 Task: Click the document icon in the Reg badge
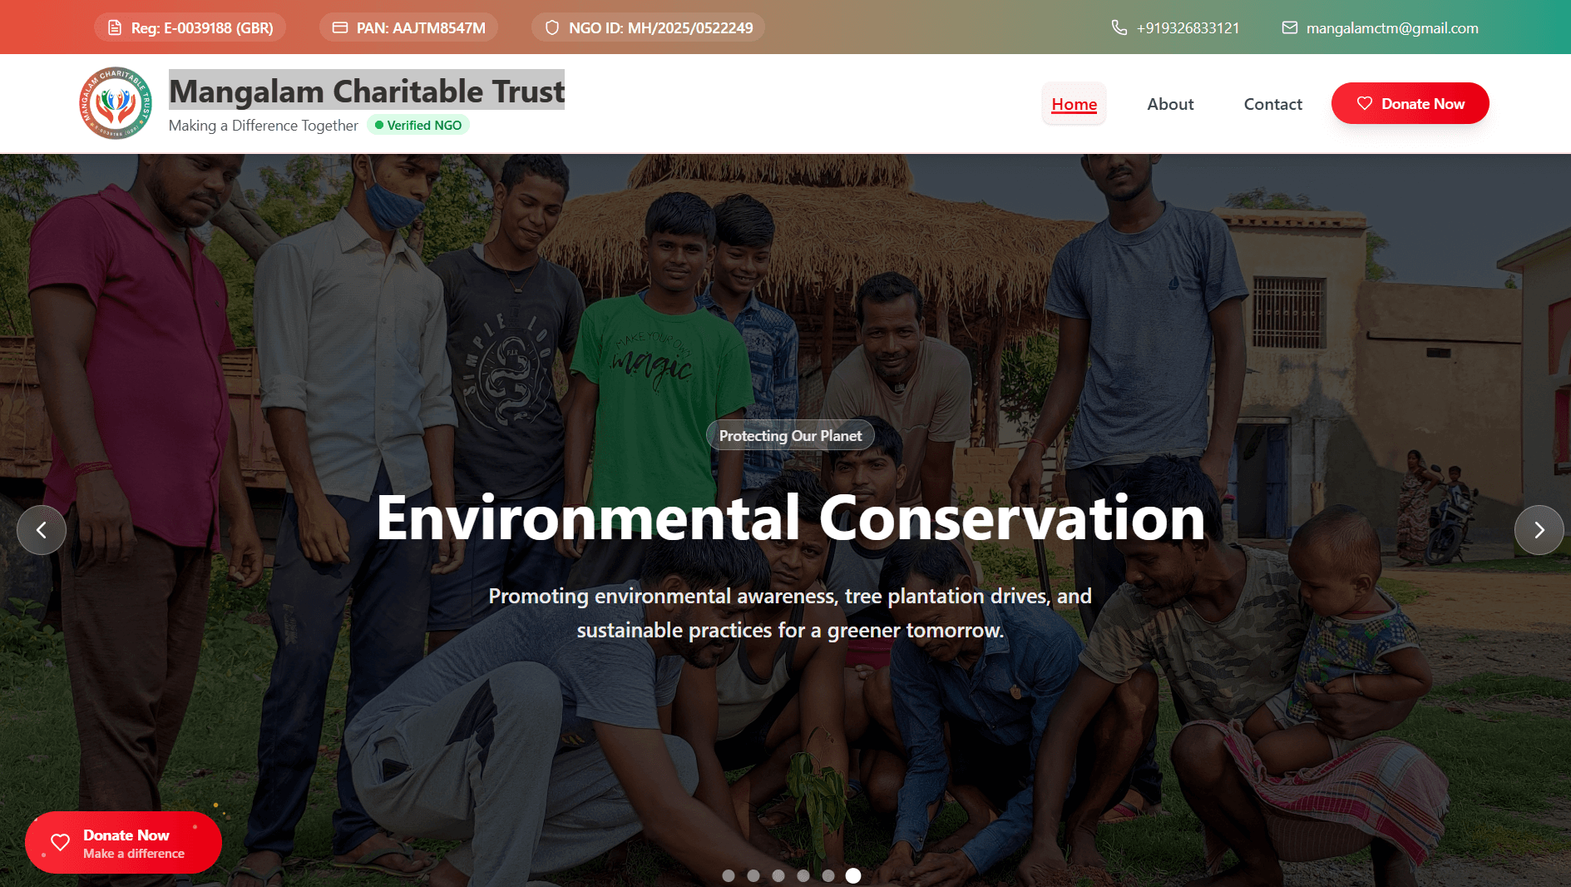click(x=115, y=27)
